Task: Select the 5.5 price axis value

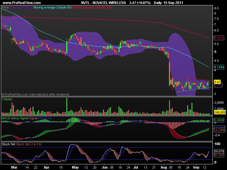Action: click(217, 44)
